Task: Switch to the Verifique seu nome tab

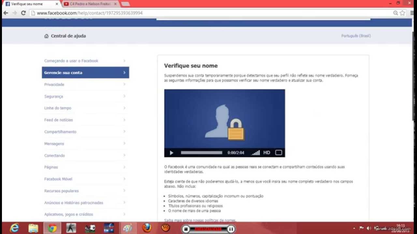Action: click(x=32, y=4)
